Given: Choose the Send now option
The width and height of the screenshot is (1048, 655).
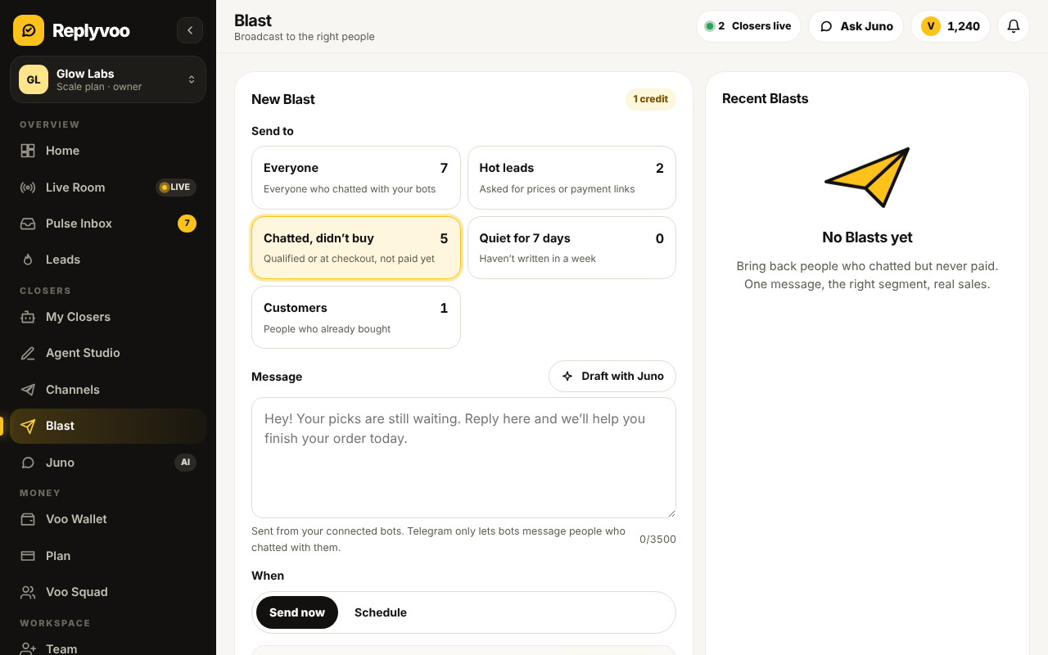Looking at the screenshot, I should click(297, 612).
